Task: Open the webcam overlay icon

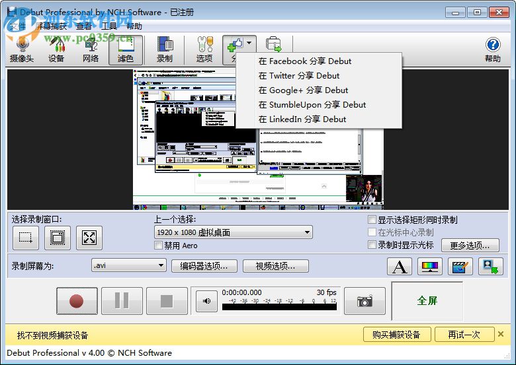Action: (x=491, y=266)
